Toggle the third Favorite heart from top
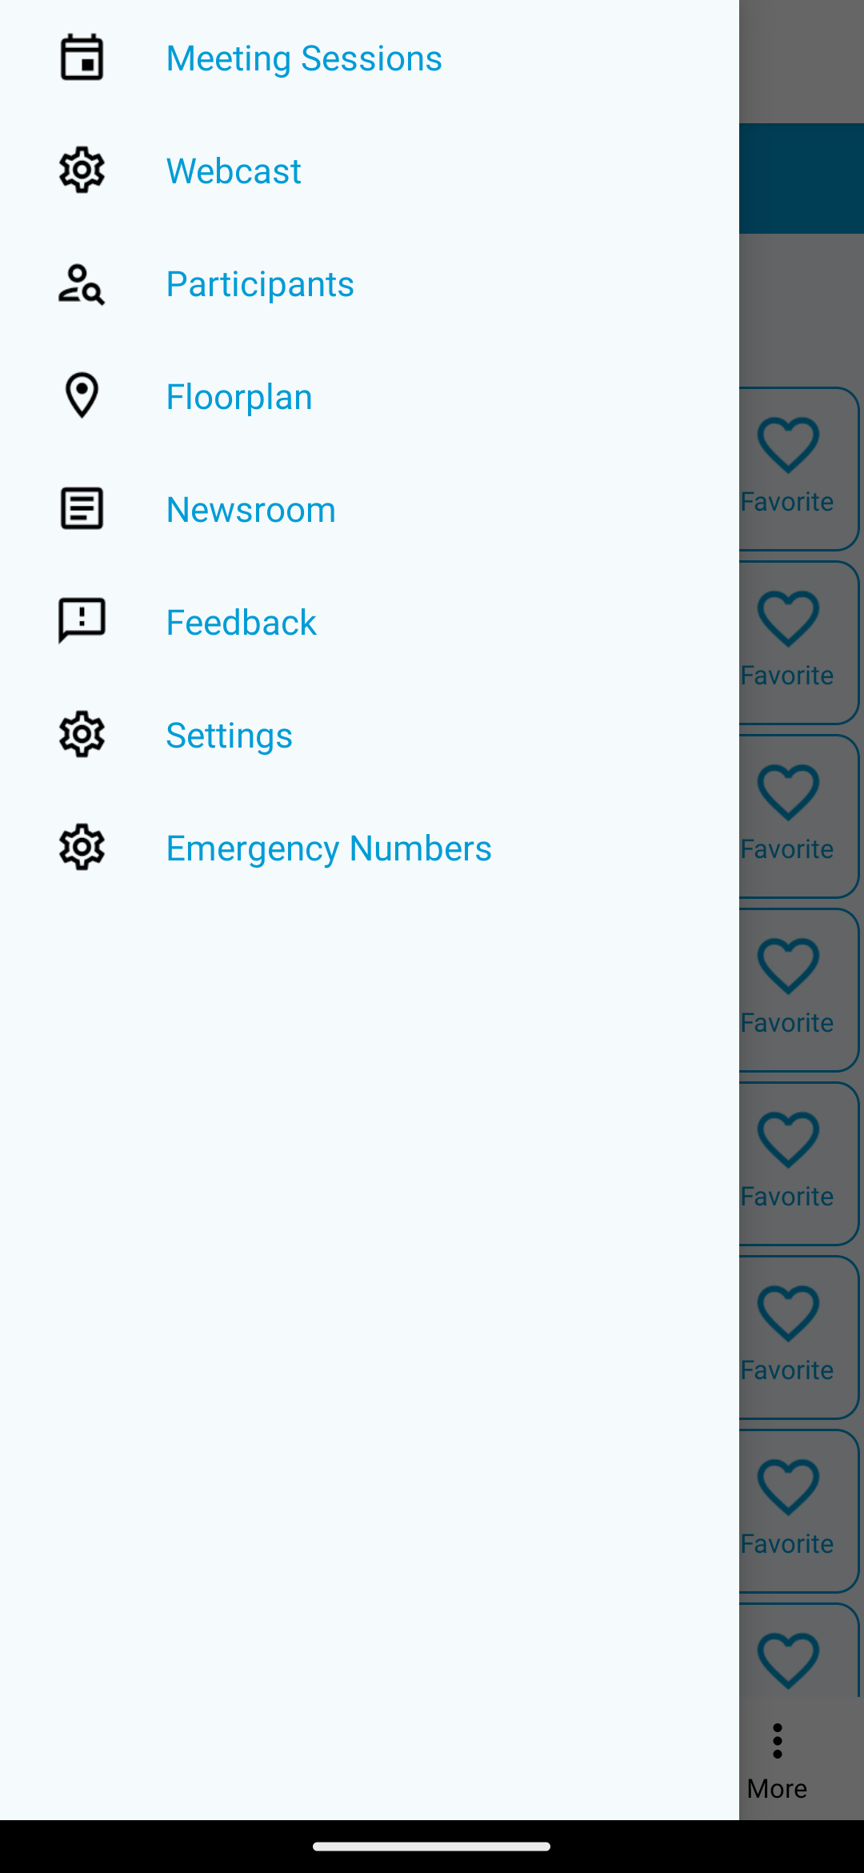This screenshot has width=864, height=1873. pyautogui.click(x=788, y=794)
